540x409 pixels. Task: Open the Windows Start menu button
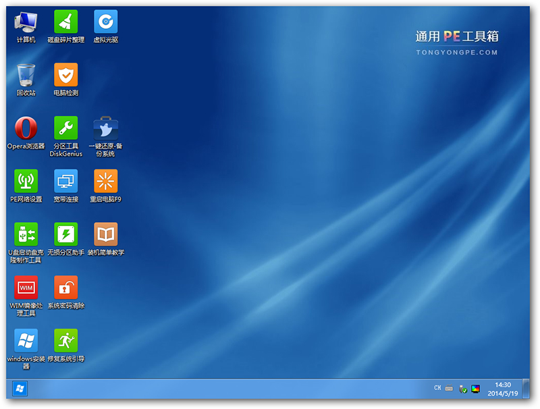pos(20,389)
